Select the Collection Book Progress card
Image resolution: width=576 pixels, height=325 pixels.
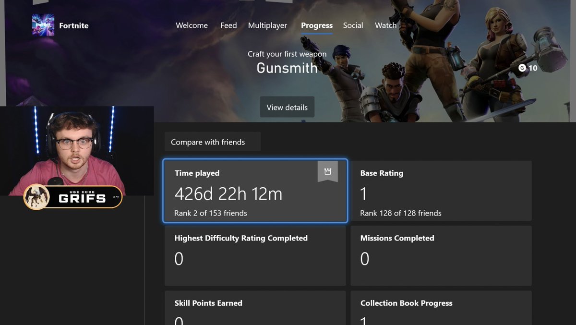point(441,308)
